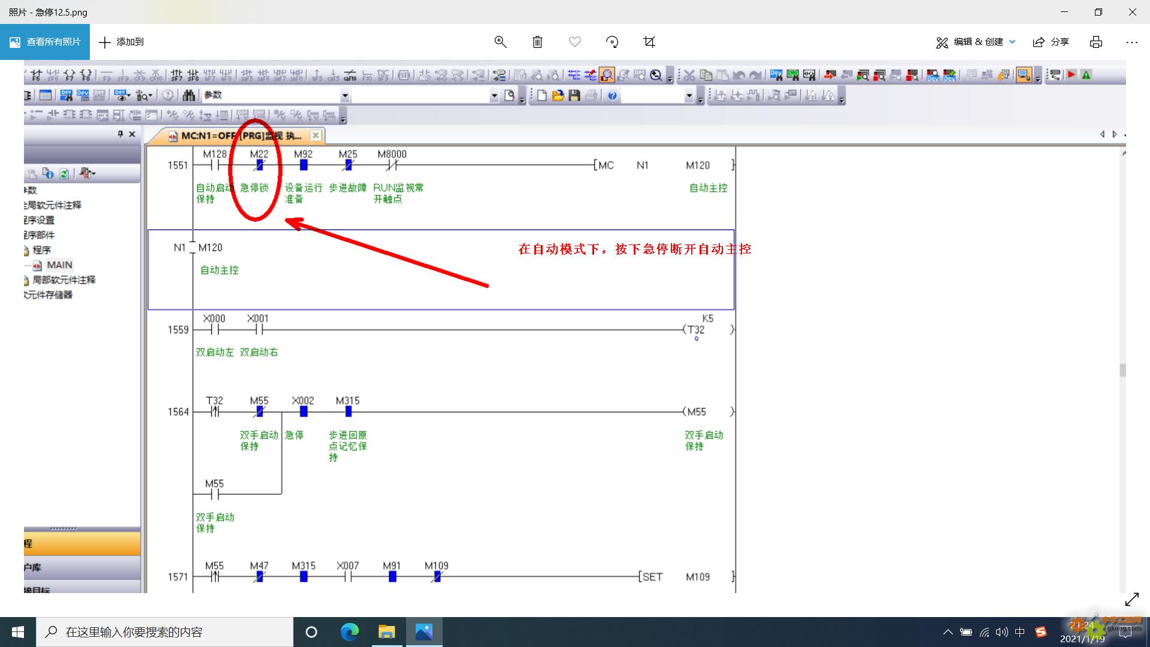Screen dimensions: 1150x647
Task: Show hidden system tray icons chevron
Action: click(x=948, y=632)
